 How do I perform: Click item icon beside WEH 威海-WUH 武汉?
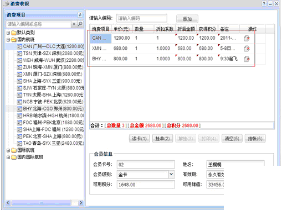[x=19, y=60]
